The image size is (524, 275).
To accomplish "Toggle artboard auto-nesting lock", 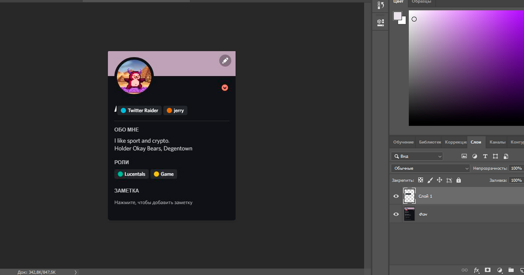I will [x=449, y=180].
